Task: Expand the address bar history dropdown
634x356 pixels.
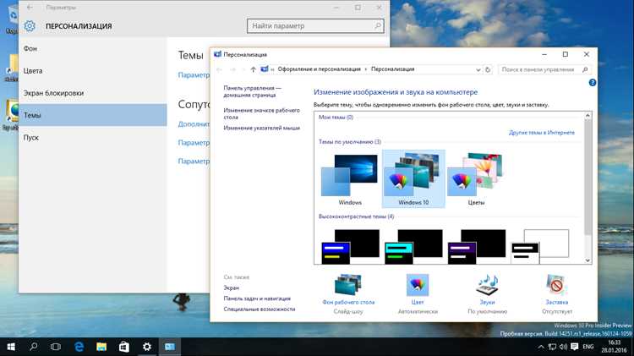Action: (478, 69)
